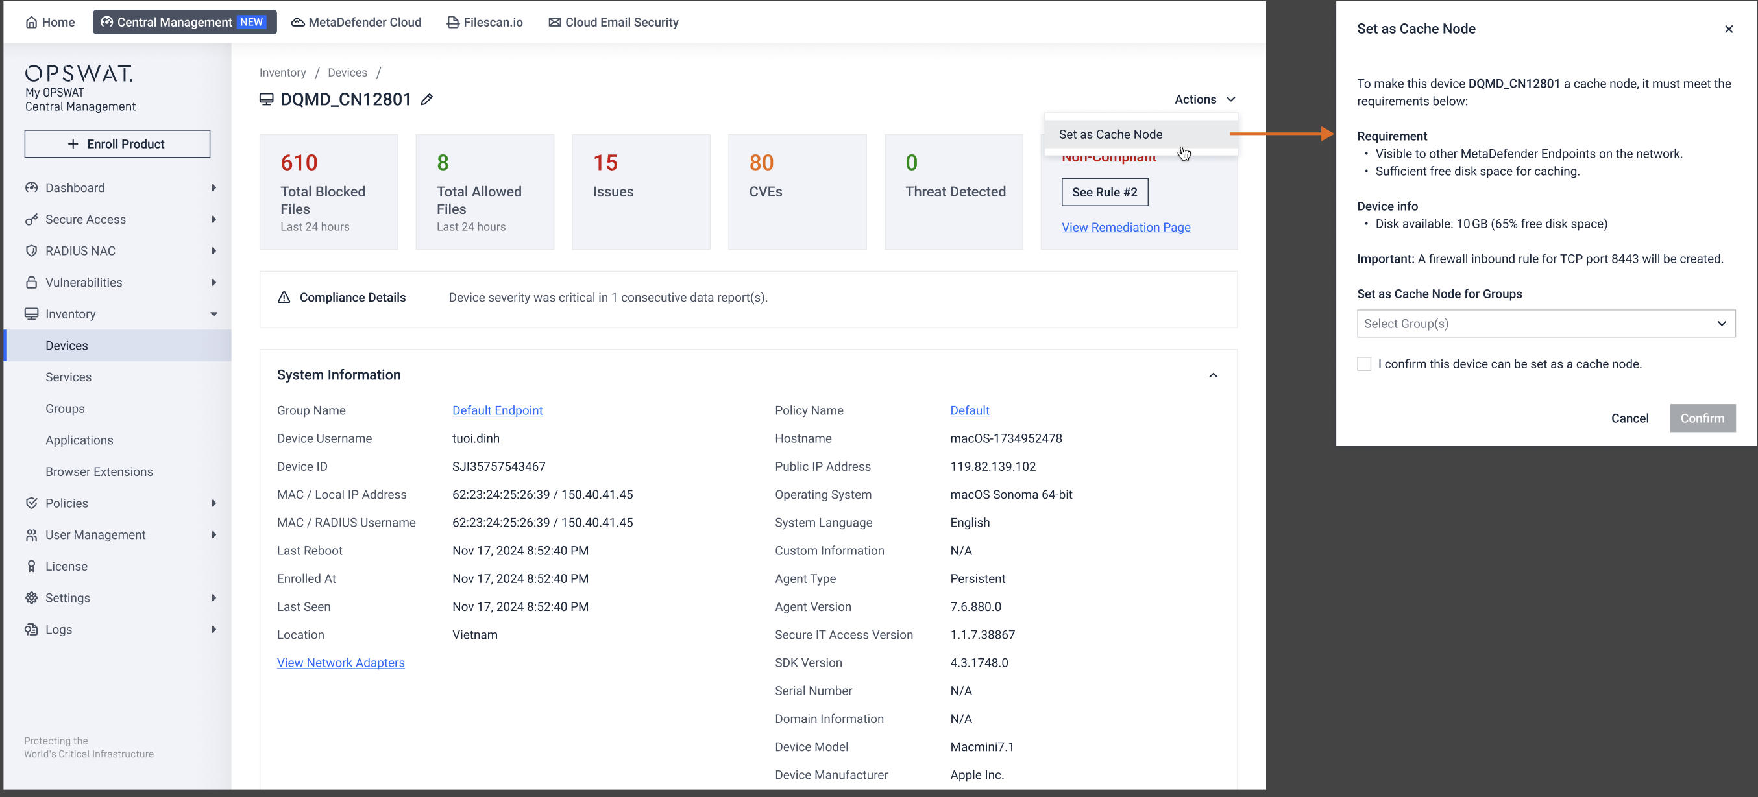1758x797 pixels.
Task: Click the User Management people icon
Action: tap(31, 534)
